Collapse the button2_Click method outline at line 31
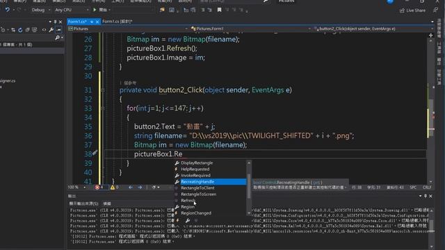The image size is (445, 250). 103,90
